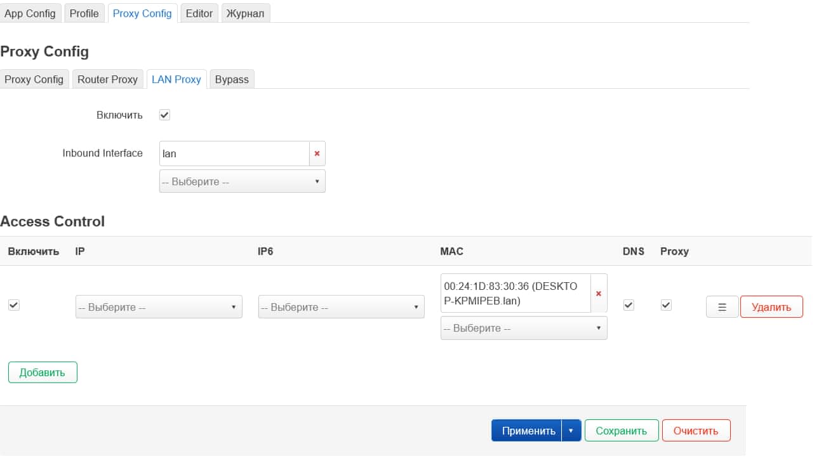Remove the MAC address entry red x
Screen dimensions: 819x470
(x=598, y=293)
